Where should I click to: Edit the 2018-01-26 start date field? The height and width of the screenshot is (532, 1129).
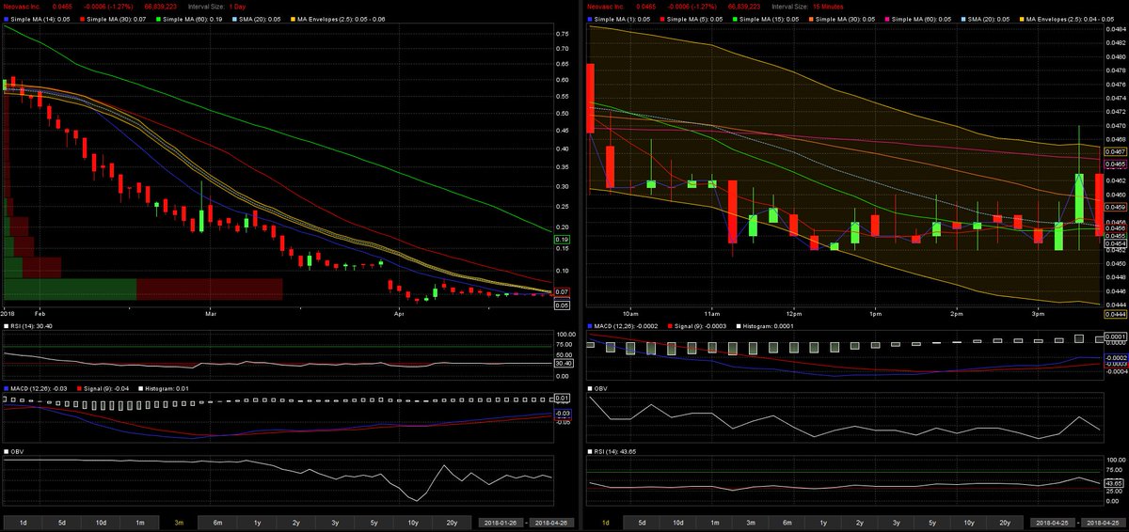(501, 522)
